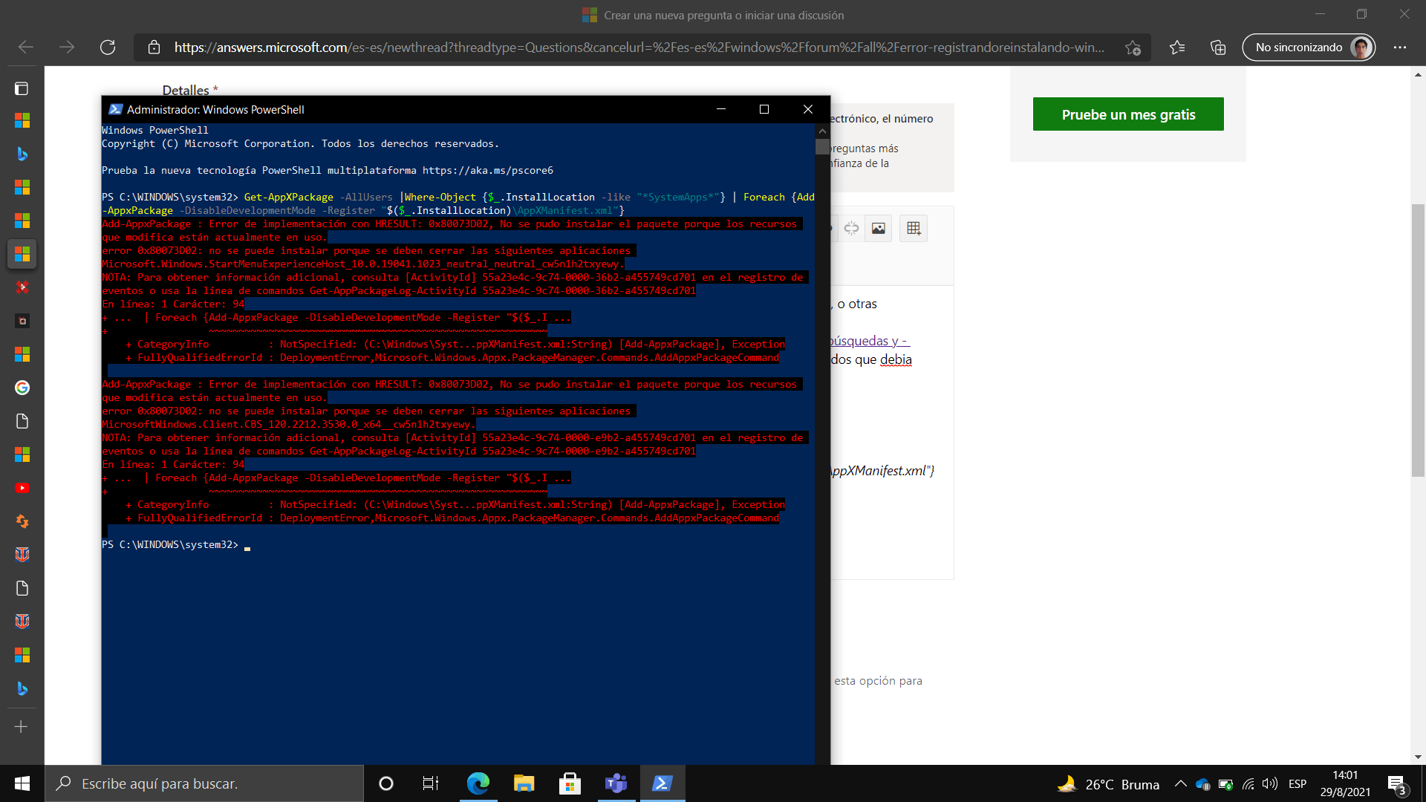Image resolution: width=1426 pixels, height=802 pixels.
Task: Open the Wi-Fi network tray icon
Action: (x=1248, y=784)
